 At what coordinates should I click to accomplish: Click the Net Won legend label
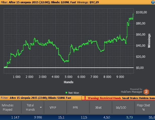74,93
